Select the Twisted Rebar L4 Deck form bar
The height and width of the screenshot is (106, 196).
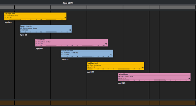pos(154,77)
